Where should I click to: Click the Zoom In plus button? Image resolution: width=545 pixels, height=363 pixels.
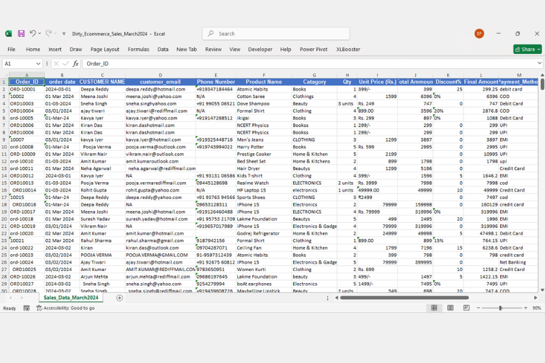526,308
